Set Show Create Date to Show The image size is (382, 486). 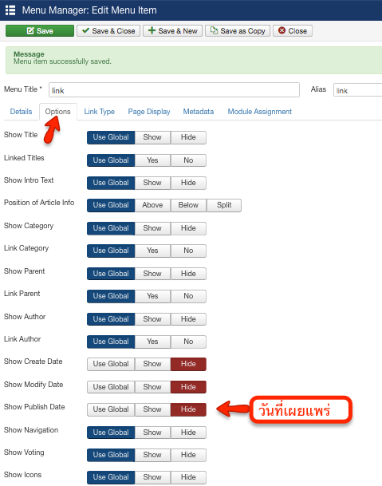[x=152, y=364]
